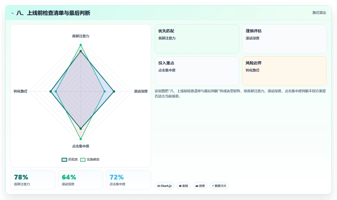
Task: Click the 78% 首屏注意力 stat card
Action: click(33, 180)
